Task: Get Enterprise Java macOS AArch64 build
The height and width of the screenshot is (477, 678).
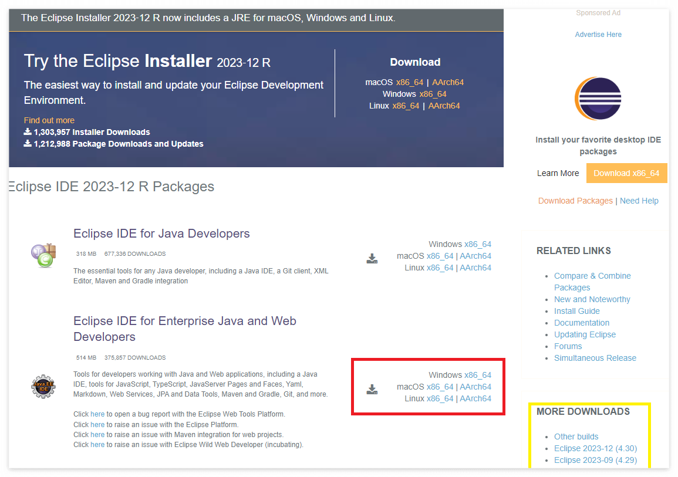Action: 475,387
